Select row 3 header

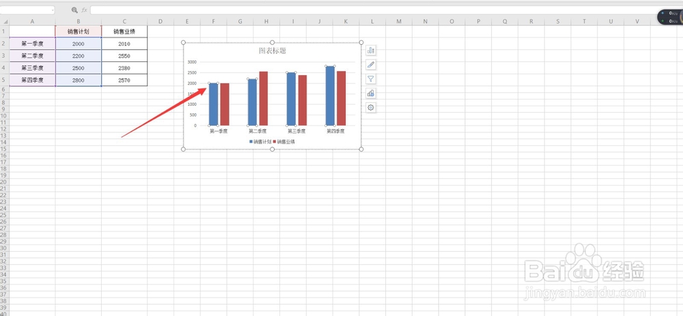coord(4,56)
